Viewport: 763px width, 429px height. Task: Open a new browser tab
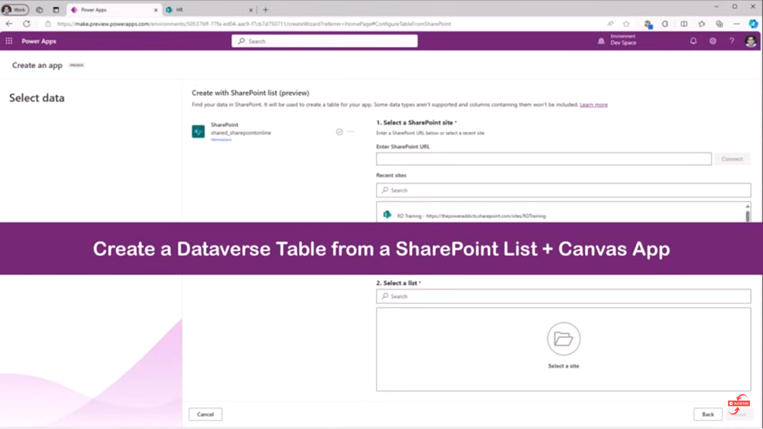click(x=265, y=9)
